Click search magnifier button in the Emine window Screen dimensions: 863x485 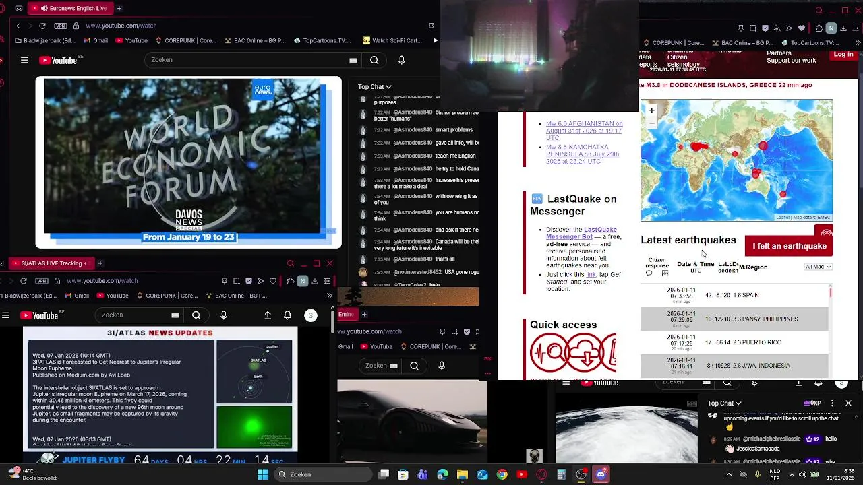tap(414, 366)
